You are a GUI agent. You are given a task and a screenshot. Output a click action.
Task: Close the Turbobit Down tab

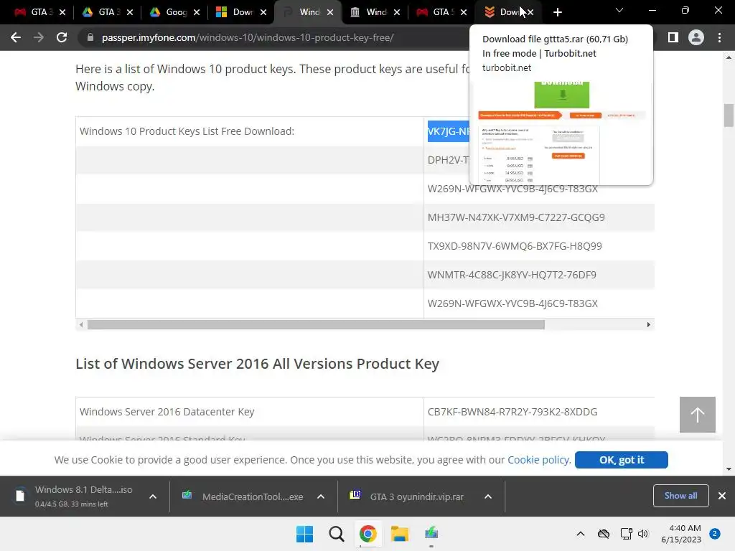pyautogui.click(x=530, y=12)
